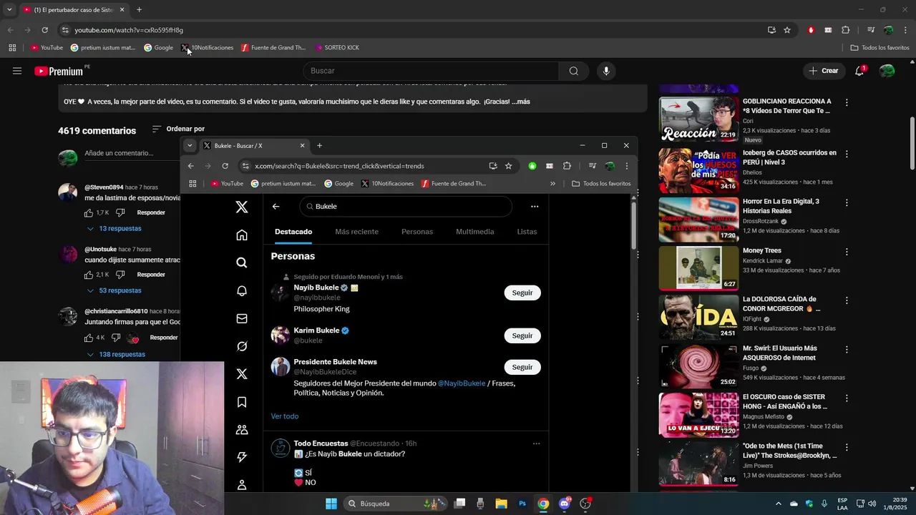Viewport: 916px width, 515px height.
Task: Open Communities icon in X sidebar
Action: coord(242,430)
